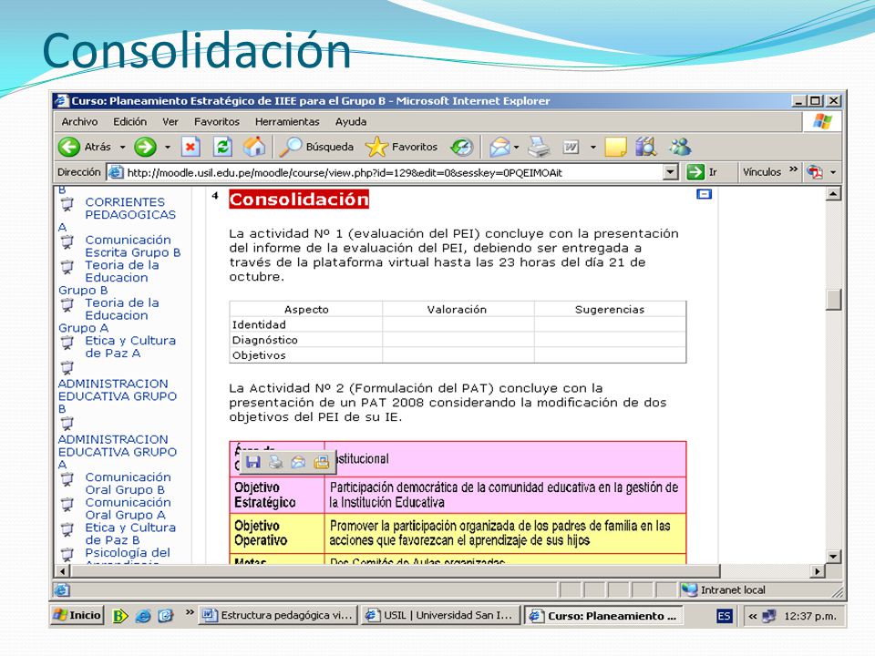Viewport: 875px width, 656px height.
Task: Open the address bar dropdown list
Action: click(672, 172)
